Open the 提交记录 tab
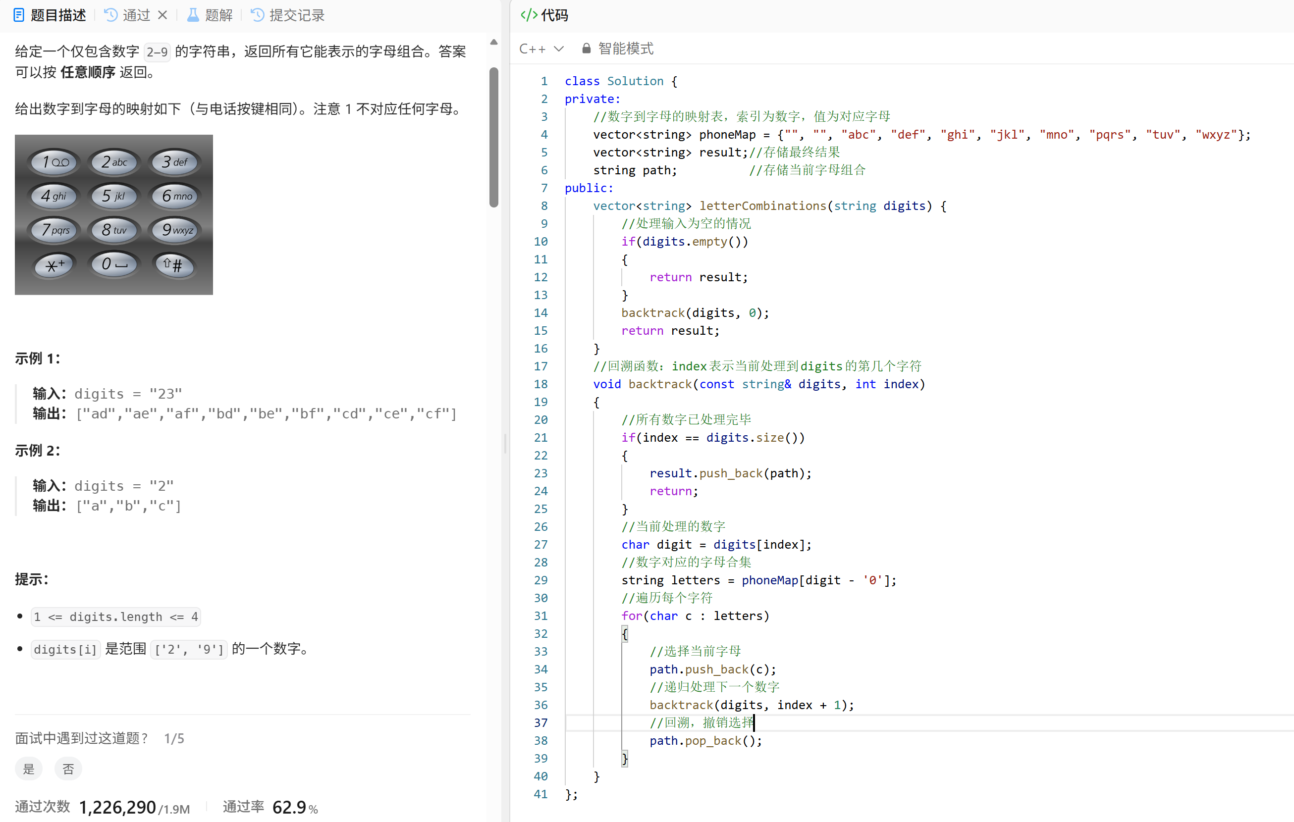Screen dimensions: 1294x822 tap(297, 15)
